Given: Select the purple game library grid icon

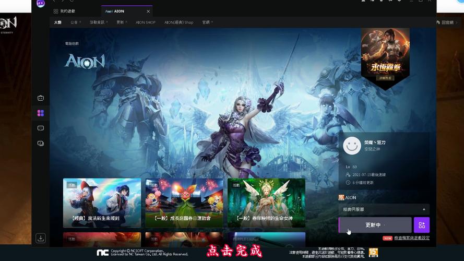Looking at the screenshot, I should pyautogui.click(x=41, y=113).
